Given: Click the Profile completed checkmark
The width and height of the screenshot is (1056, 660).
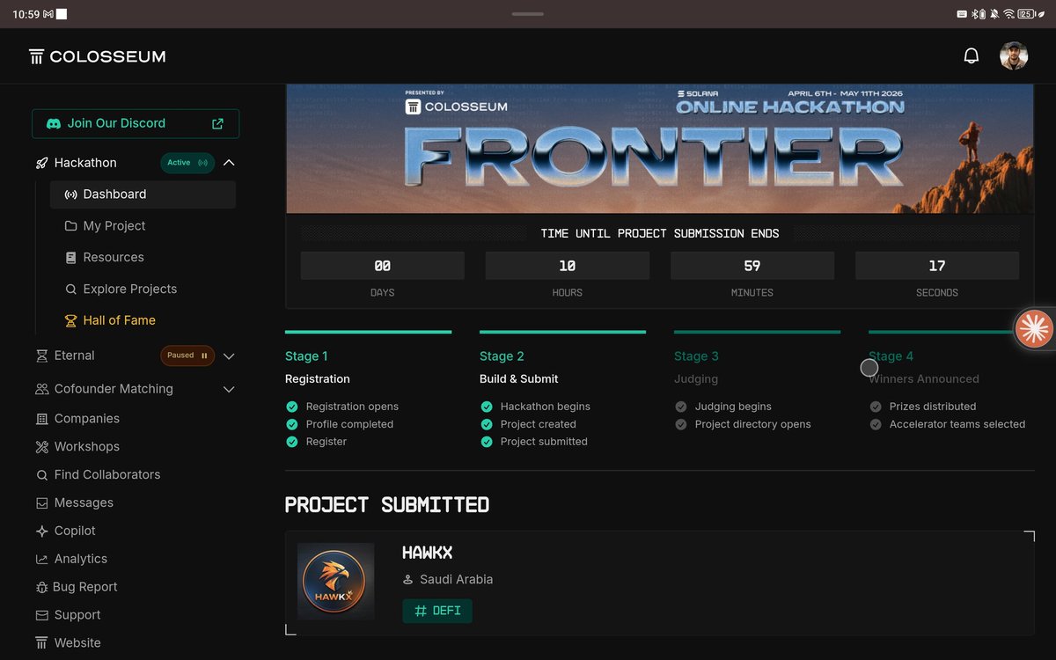Looking at the screenshot, I should coord(291,424).
